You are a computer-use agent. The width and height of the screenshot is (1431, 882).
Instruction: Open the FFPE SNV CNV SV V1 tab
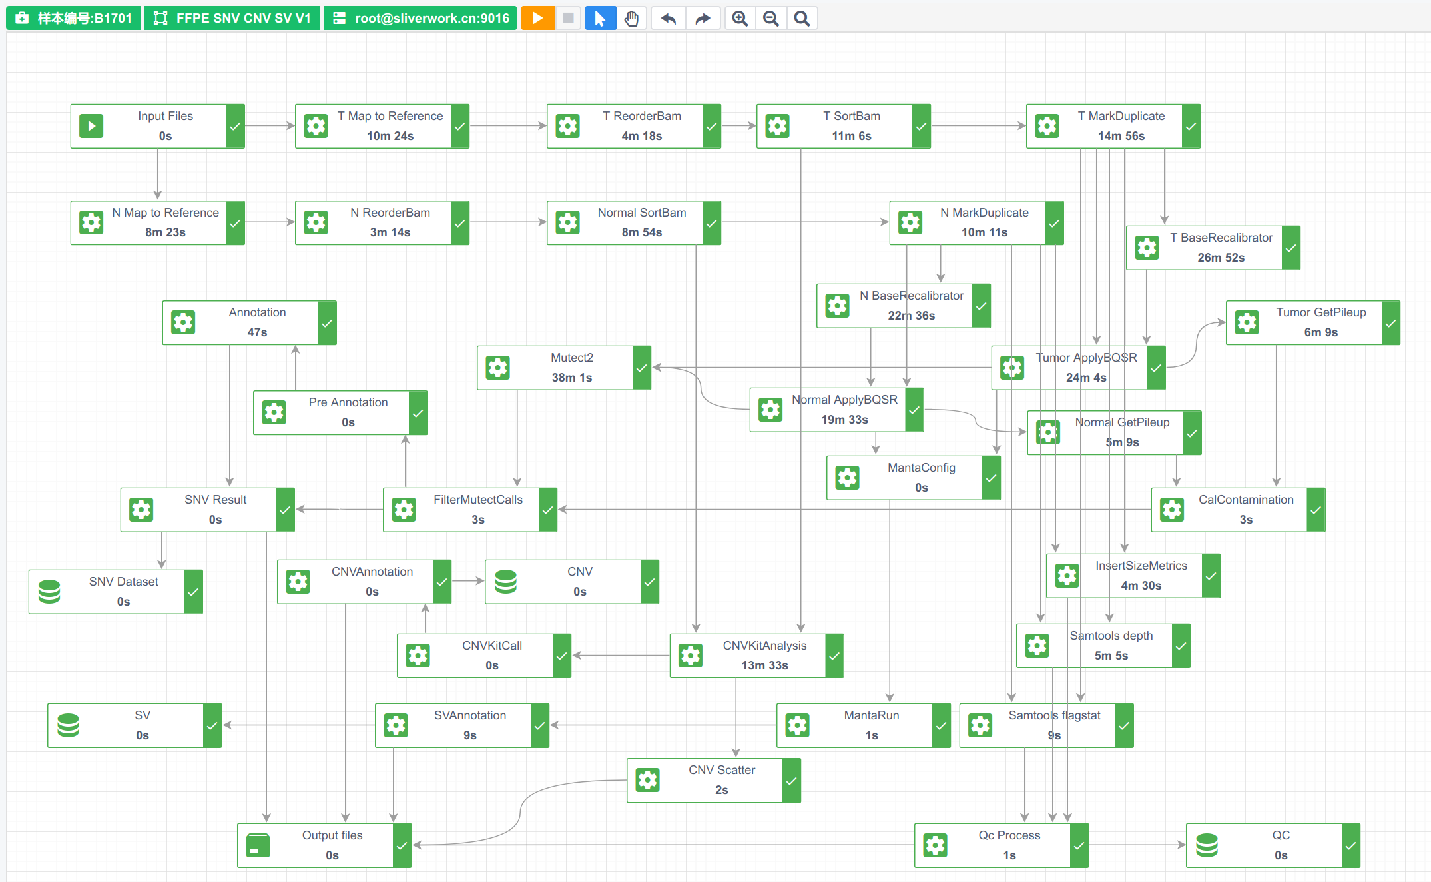tap(232, 18)
